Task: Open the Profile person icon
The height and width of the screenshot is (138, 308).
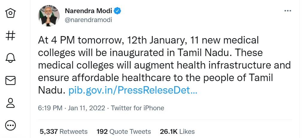Action: tap(11, 103)
